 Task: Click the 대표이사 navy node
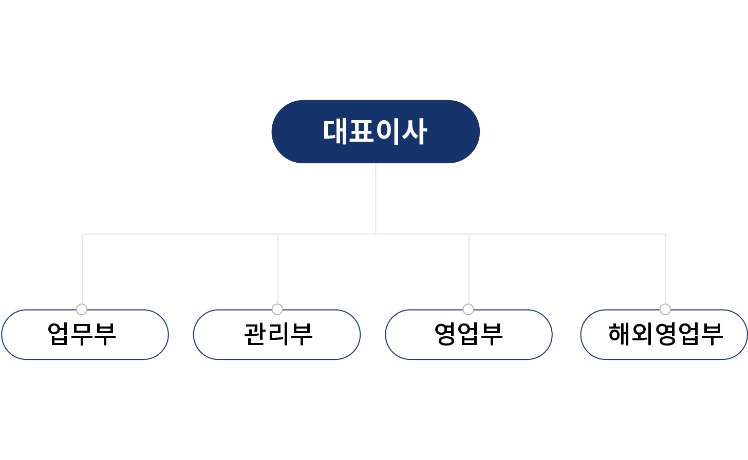(x=376, y=131)
